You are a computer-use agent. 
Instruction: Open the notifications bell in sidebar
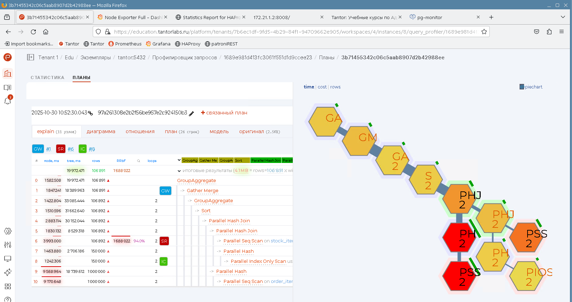click(x=8, y=101)
